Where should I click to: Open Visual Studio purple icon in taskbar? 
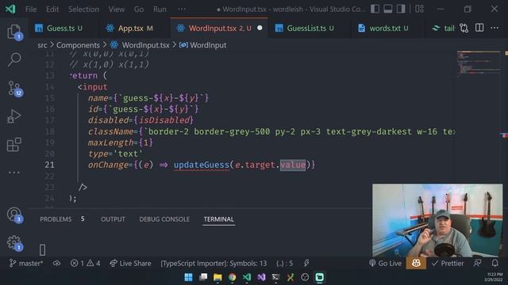(261, 277)
